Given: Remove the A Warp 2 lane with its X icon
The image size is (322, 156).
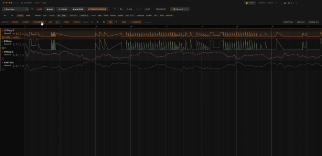Looking at the screenshot, I should click(3, 30).
